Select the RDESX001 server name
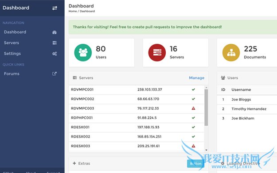Viewport: 277px width, 173px height. tap(80, 127)
